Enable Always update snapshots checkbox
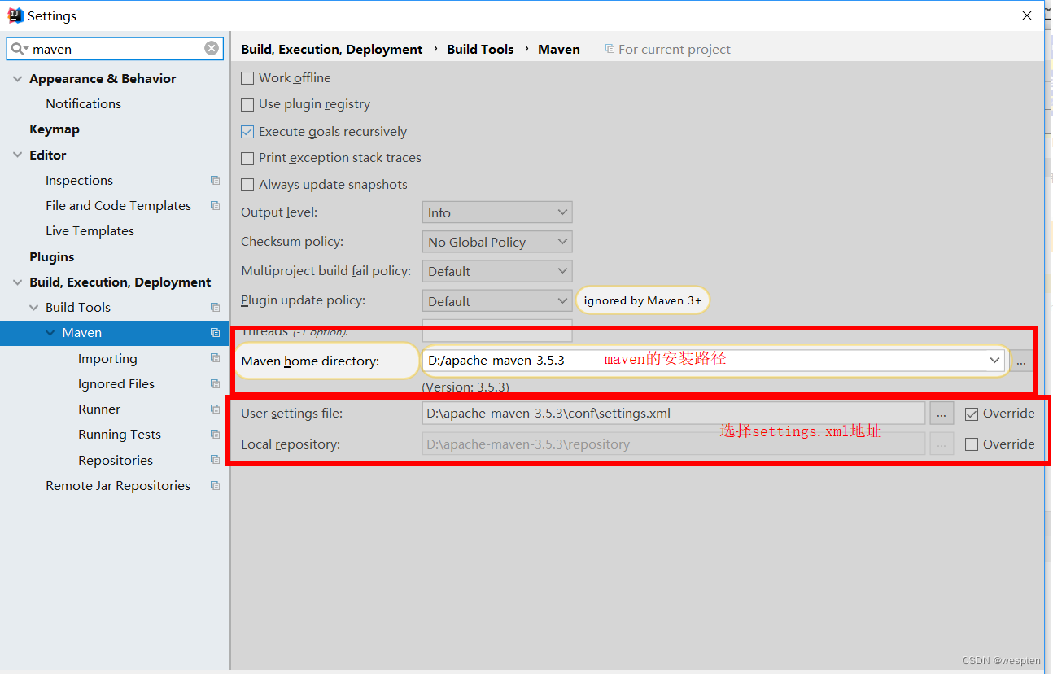Image resolution: width=1053 pixels, height=674 pixels. point(247,185)
